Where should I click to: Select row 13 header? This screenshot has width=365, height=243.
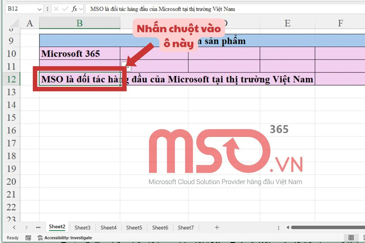click(11, 92)
